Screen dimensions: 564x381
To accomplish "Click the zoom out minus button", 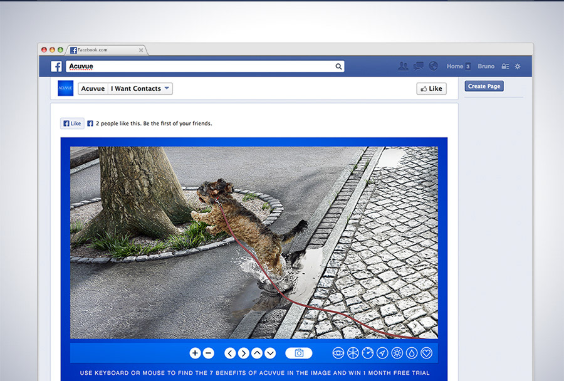I will [x=208, y=353].
